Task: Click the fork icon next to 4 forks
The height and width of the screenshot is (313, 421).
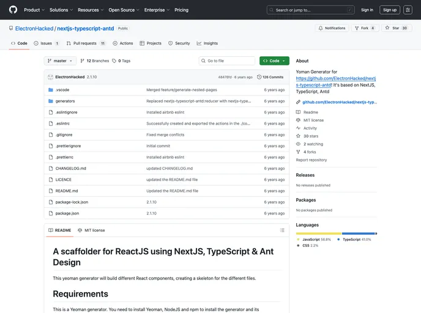Action: [x=298, y=152]
